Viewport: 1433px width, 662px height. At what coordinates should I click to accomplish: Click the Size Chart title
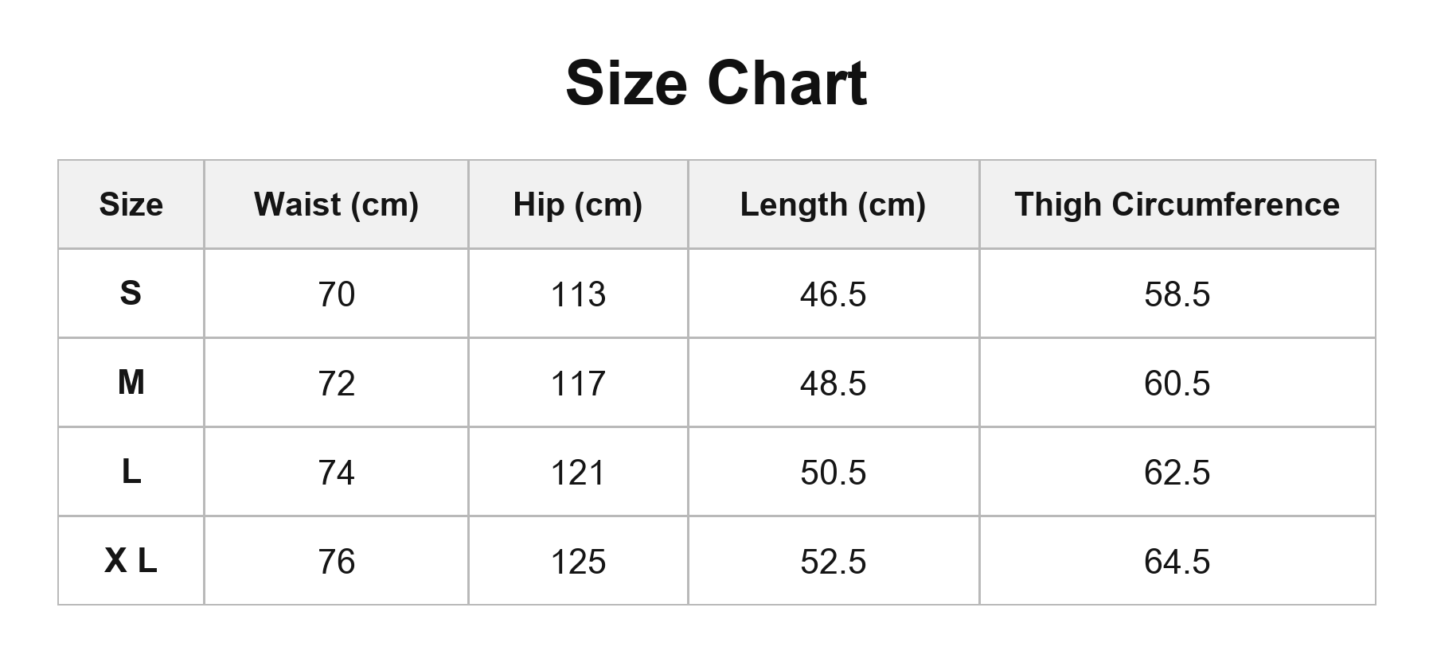716,83
